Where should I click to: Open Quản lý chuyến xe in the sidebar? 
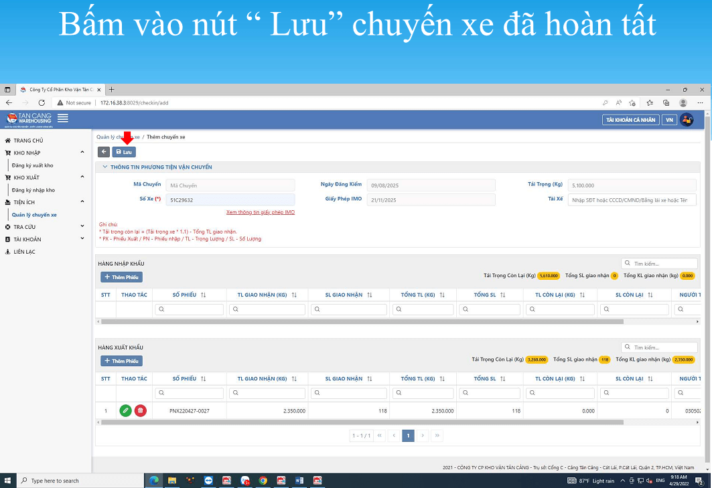(35, 215)
